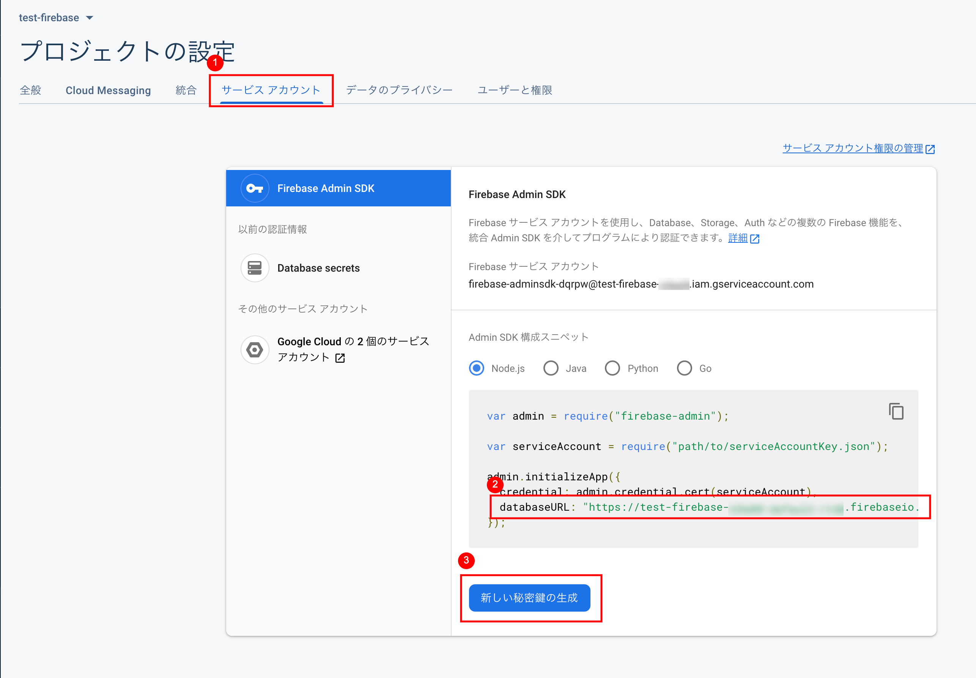Click 新しい秘密鍵の生成 button
The image size is (976, 678).
(x=530, y=598)
